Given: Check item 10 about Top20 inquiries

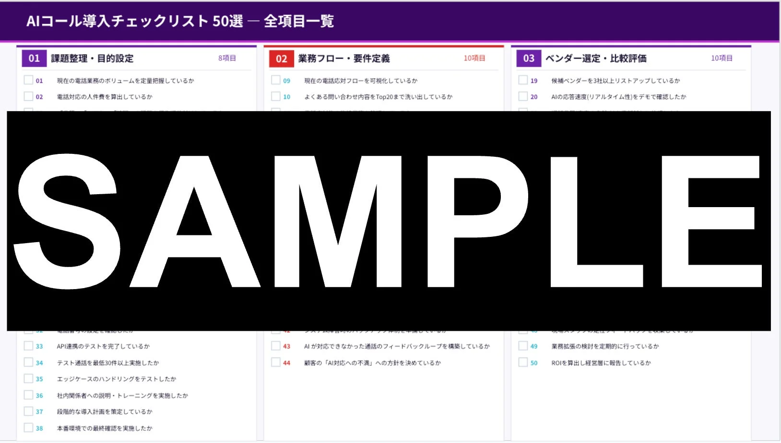Looking at the screenshot, I should click(276, 96).
